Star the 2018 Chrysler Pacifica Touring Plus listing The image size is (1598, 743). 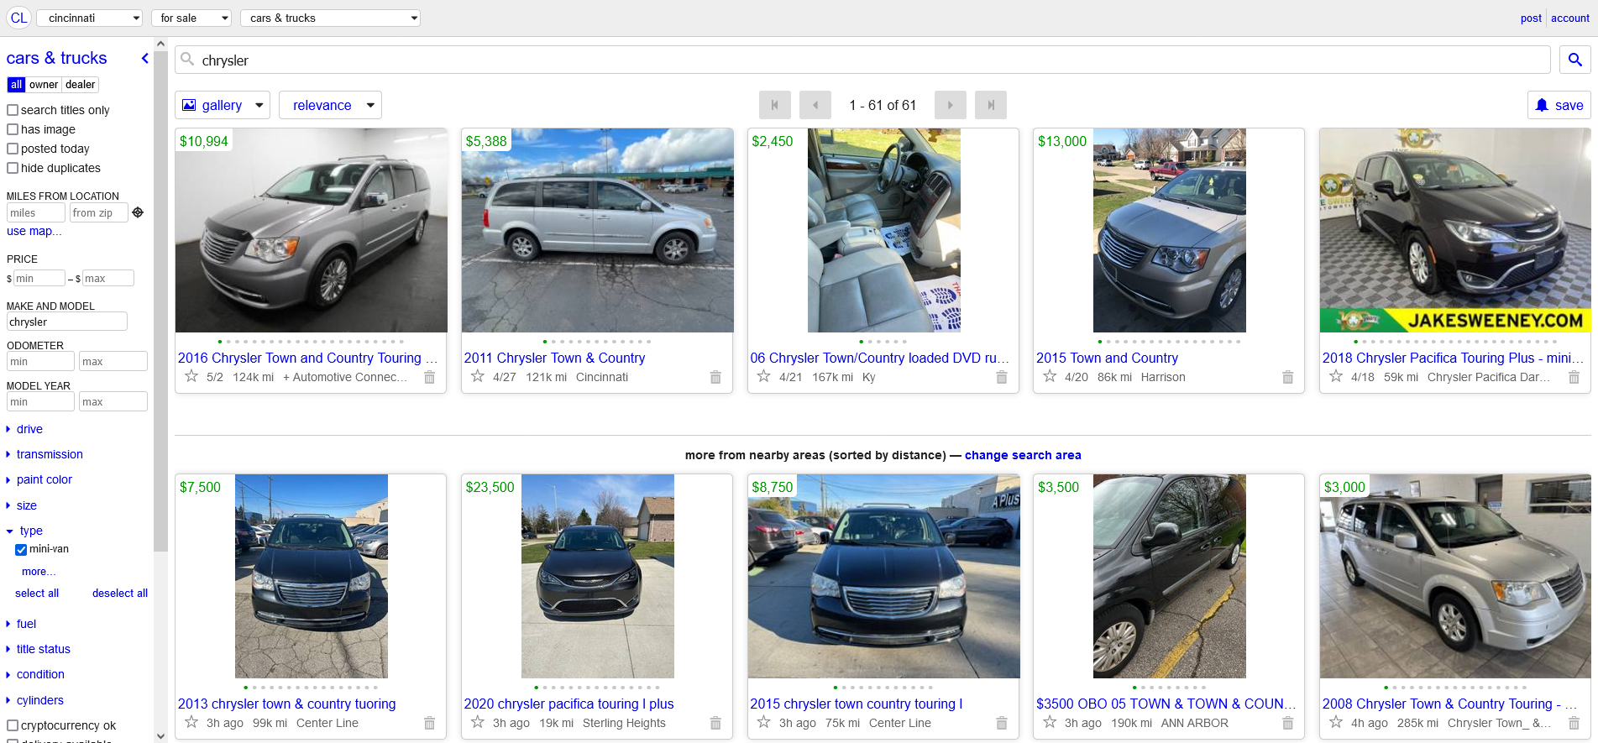(x=1336, y=376)
